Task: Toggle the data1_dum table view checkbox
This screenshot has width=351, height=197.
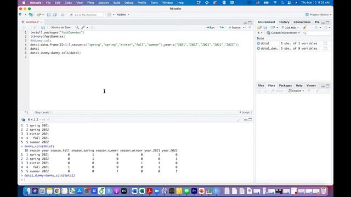Action: coord(325,48)
